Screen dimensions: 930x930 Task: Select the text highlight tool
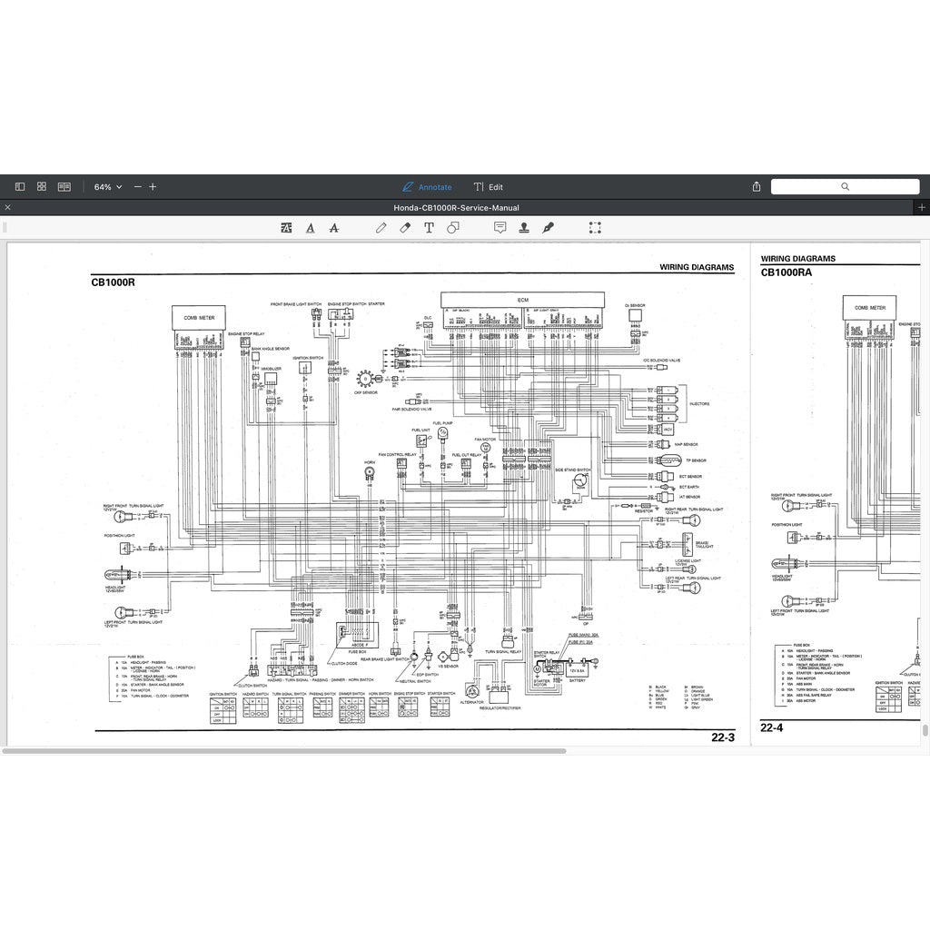tap(287, 228)
